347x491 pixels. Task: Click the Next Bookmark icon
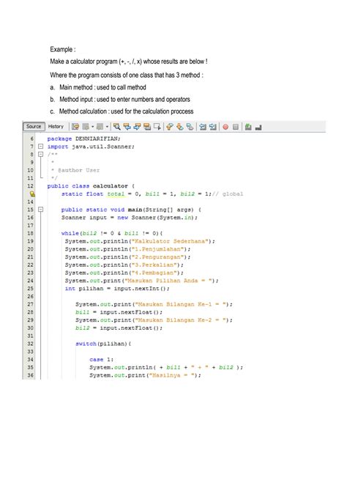179,127
